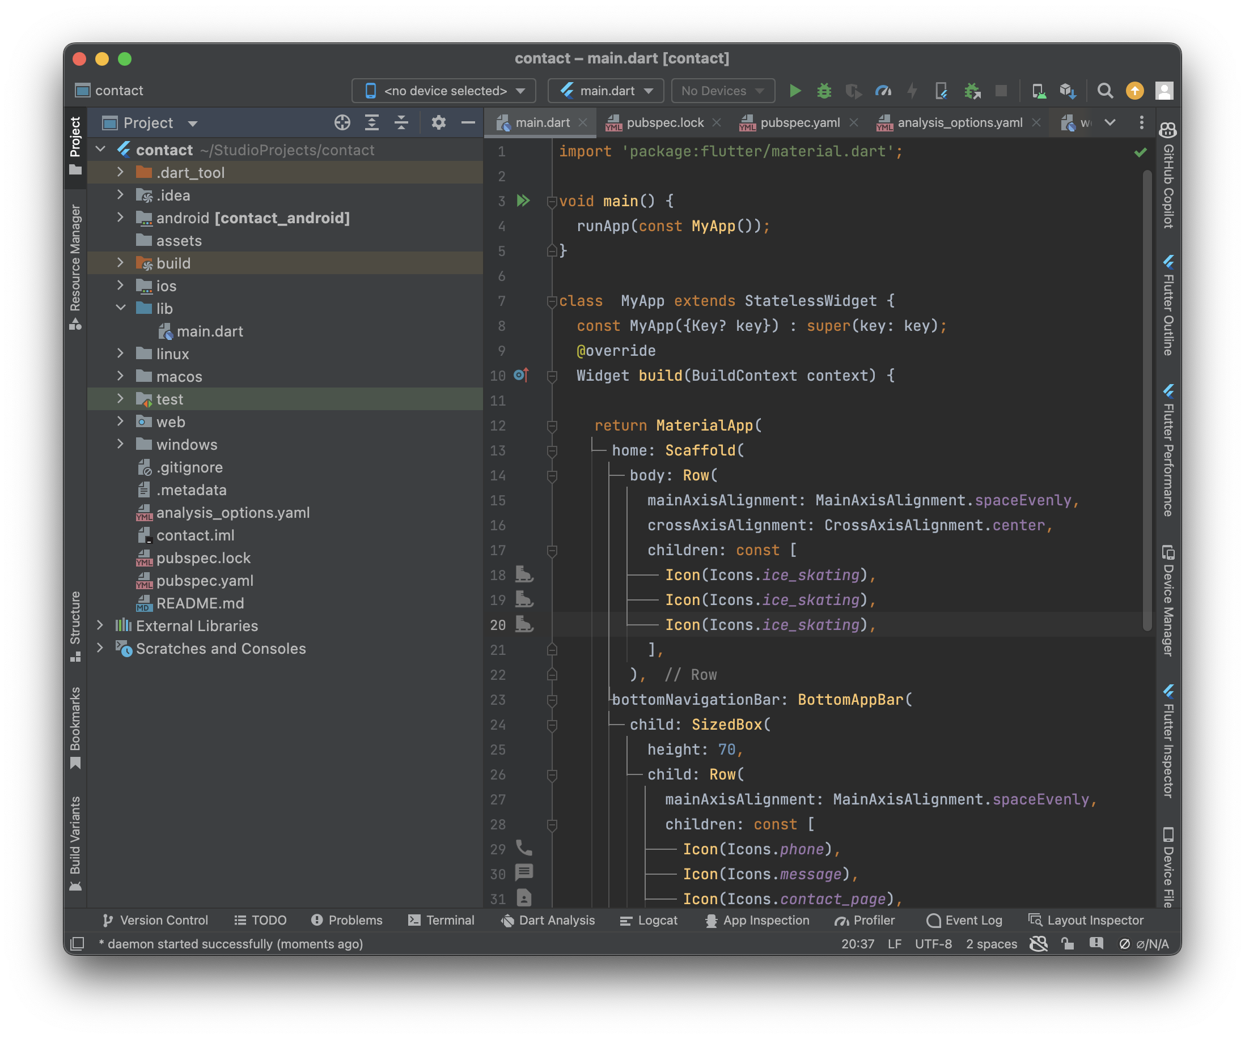Open the tab options three-dot menu
1245x1039 pixels.
1142,122
